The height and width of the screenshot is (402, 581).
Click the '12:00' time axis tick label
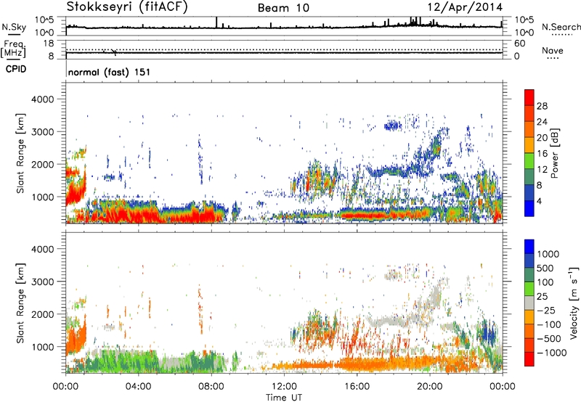coord(284,387)
